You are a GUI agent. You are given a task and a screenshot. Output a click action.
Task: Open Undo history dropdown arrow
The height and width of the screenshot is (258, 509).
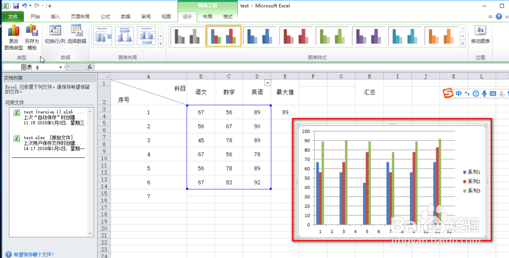point(30,6)
